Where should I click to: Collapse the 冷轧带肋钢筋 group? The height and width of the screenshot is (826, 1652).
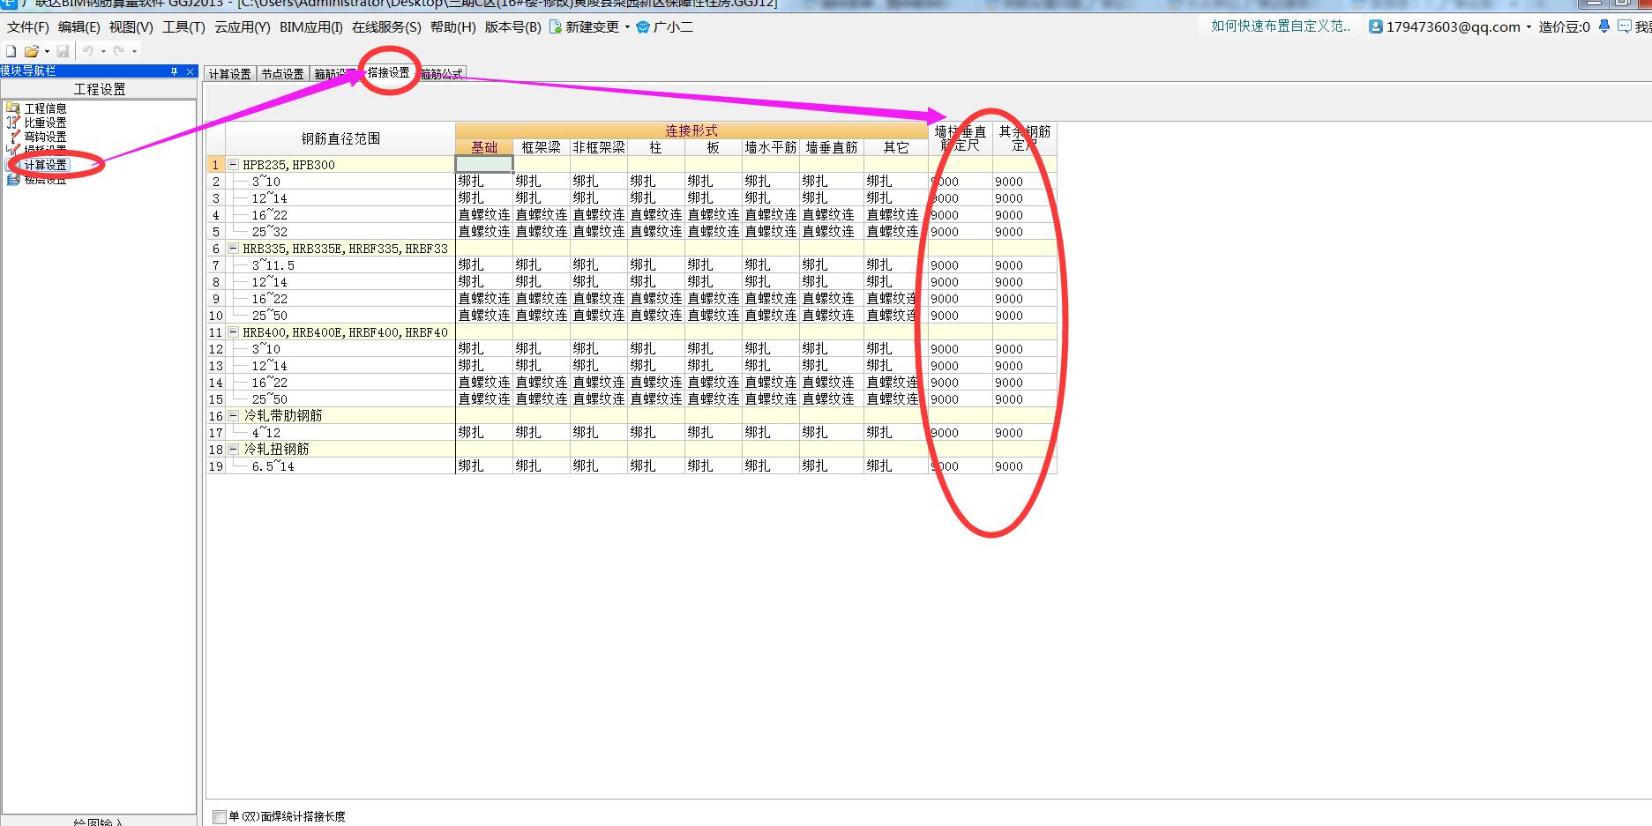click(234, 415)
